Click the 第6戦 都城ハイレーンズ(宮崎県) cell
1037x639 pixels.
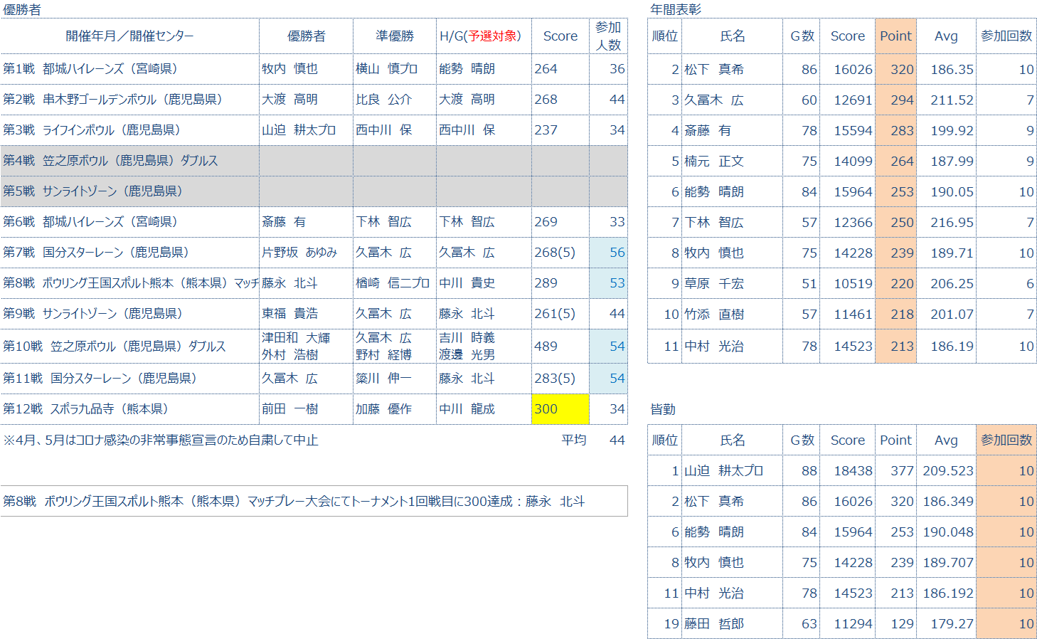[x=129, y=222]
